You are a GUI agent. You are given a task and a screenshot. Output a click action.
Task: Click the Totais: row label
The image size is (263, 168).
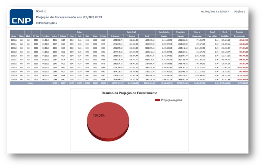click(x=30, y=83)
